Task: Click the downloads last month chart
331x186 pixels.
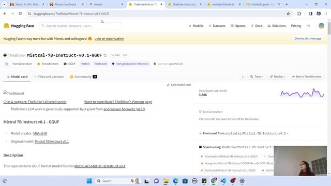Action: coord(302,93)
